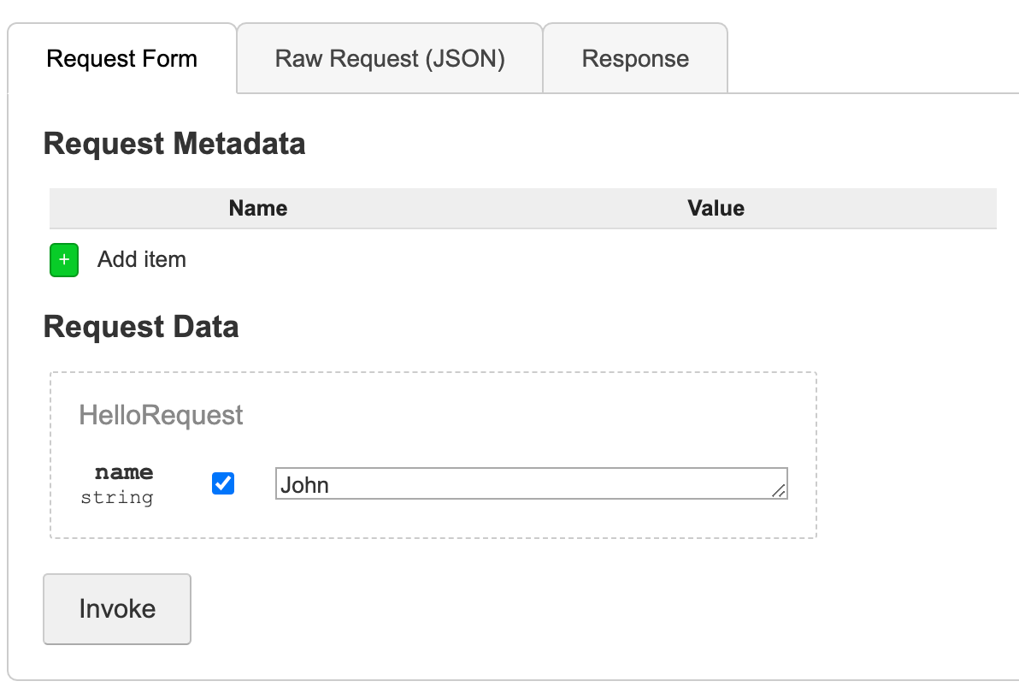Click the bold name field label
Viewport: 1019px width, 693px height.
(x=124, y=472)
